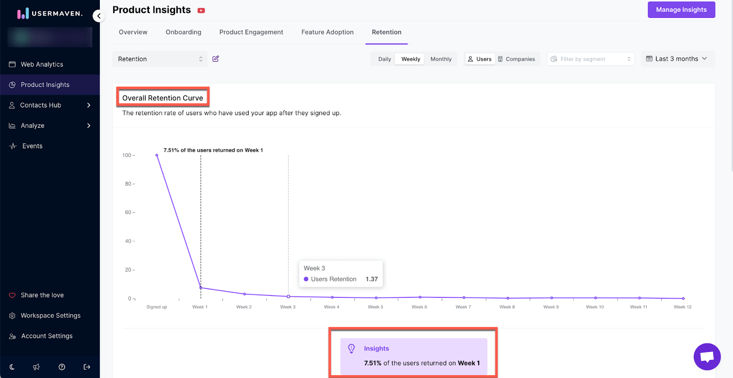Click the Week 3 data point on chart
The height and width of the screenshot is (378, 733).
point(288,296)
